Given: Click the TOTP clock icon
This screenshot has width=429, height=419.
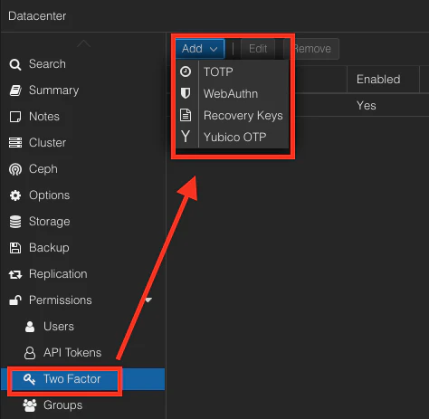Looking at the screenshot, I should (186, 71).
